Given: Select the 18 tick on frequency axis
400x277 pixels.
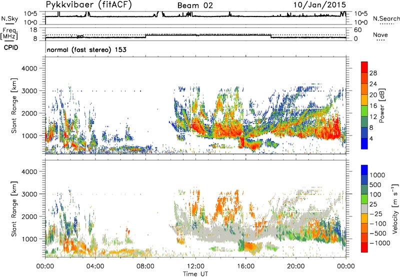Looking at the screenshot, I should tap(33, 30).
